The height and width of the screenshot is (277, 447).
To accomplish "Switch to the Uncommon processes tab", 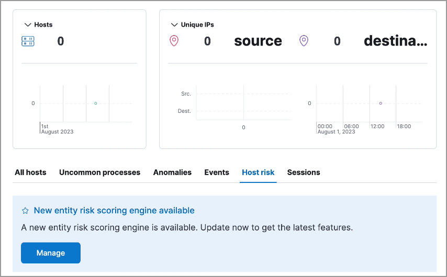I will (x=99, y=172).
